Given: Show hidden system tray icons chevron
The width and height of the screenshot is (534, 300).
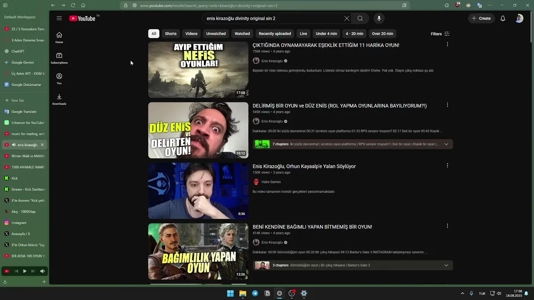Looking at the screenshot, I should (x=462, y=293).
